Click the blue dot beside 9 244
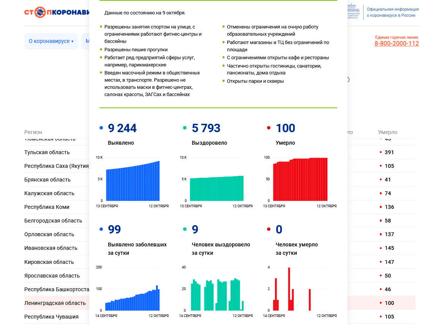433x325 pixels. click(101, 128)
